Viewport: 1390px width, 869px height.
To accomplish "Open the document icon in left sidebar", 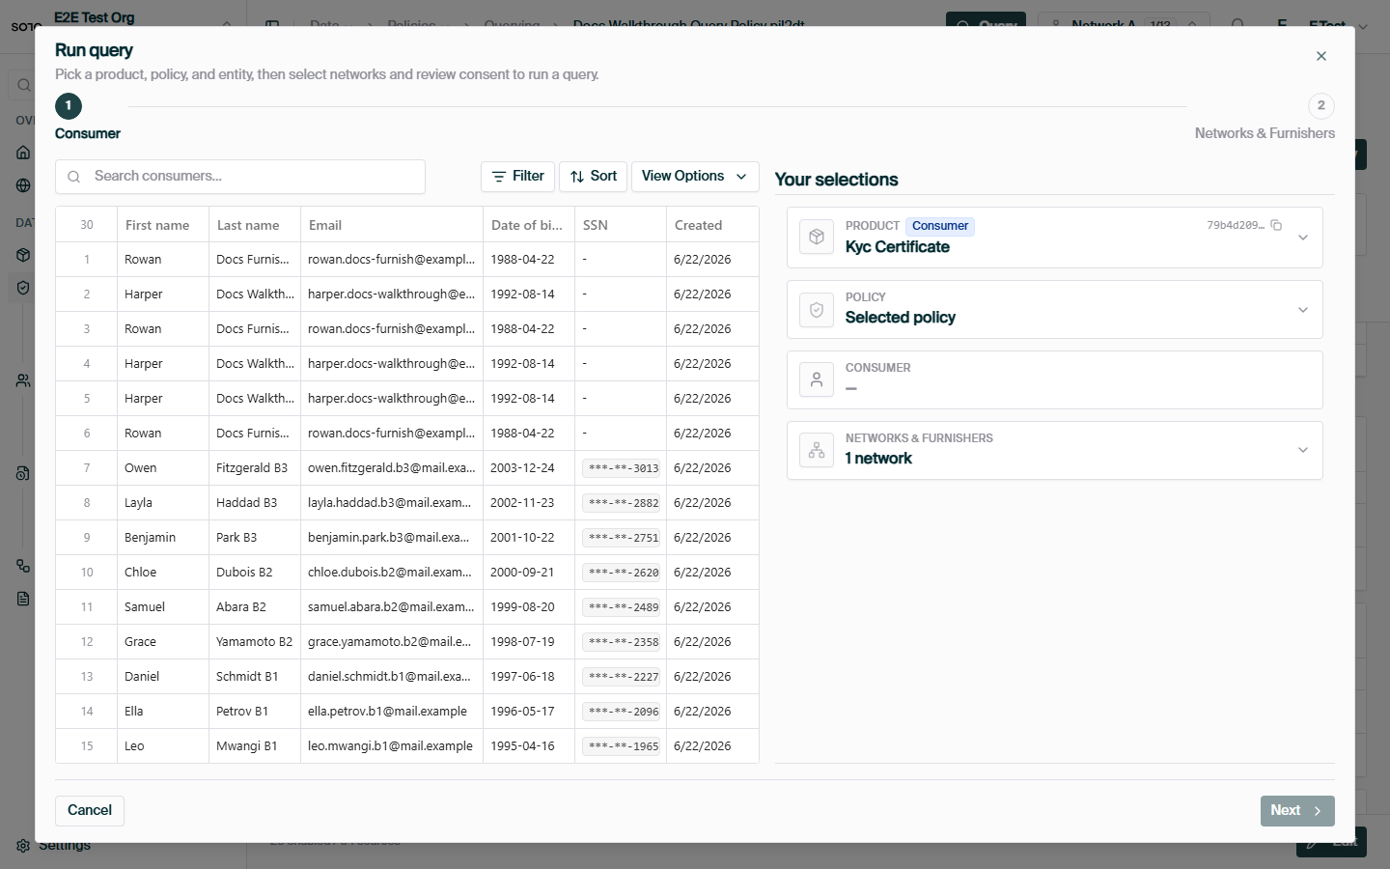I will click(23, 599).
